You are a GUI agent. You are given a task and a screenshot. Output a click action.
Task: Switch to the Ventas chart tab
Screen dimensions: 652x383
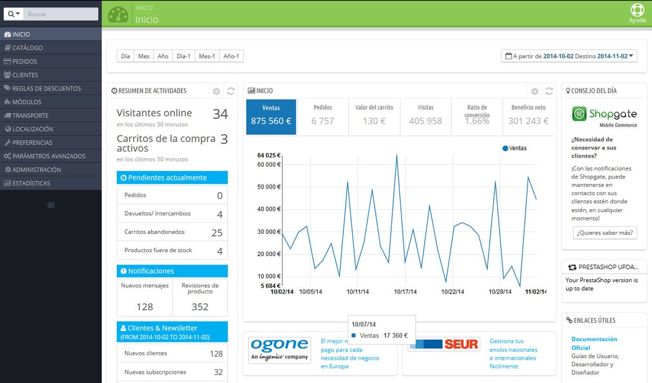[x=271, y=117]
